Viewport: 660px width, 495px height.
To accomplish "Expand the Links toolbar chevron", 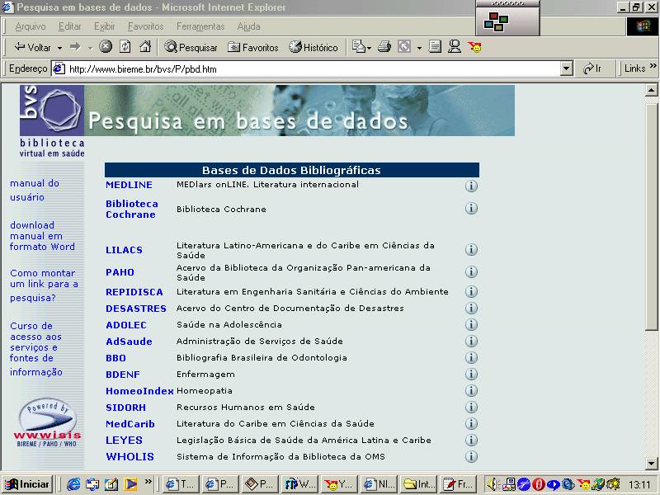I will coord(653,66).
